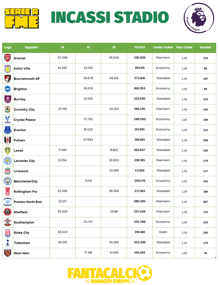Select the Incassi column header
Viewport: 220px width, 285px height.
pyautogui.click(x=205, y=47)
